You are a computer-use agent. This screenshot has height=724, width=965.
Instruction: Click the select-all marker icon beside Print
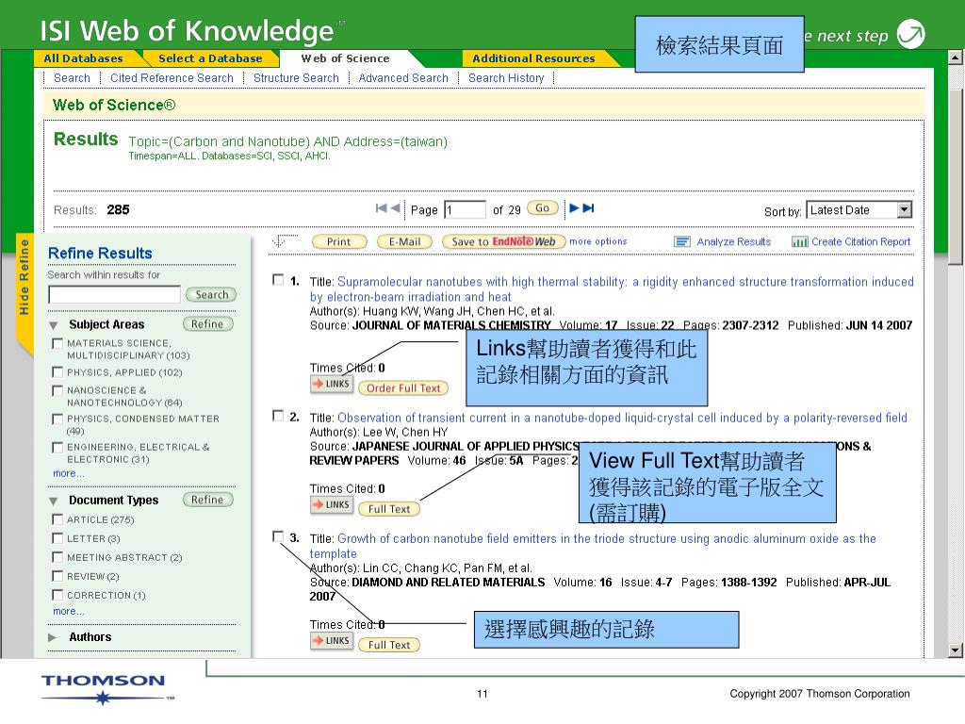tap(283, 240)
